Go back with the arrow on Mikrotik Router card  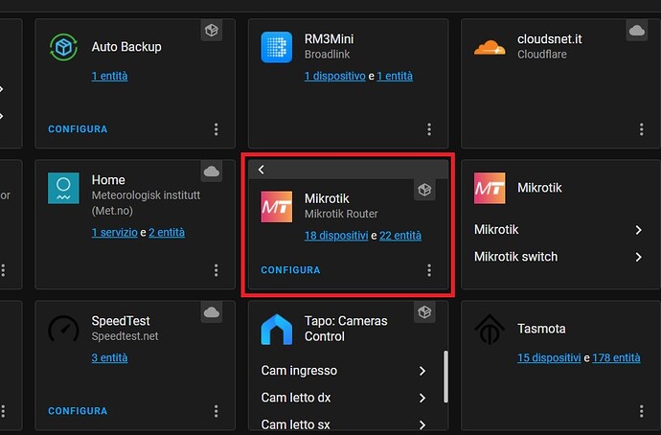tap(261, 170)
